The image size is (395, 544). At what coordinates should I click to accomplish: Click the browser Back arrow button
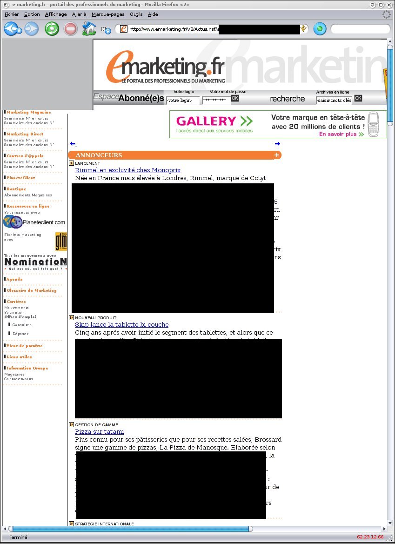click(x=10, y=29)
